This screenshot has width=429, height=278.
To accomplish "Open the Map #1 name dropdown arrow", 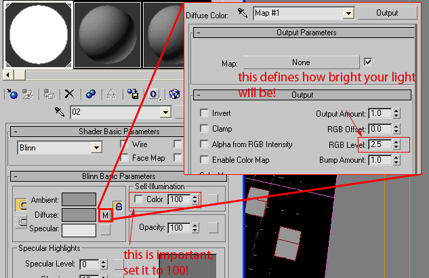I will coord(348,13).
